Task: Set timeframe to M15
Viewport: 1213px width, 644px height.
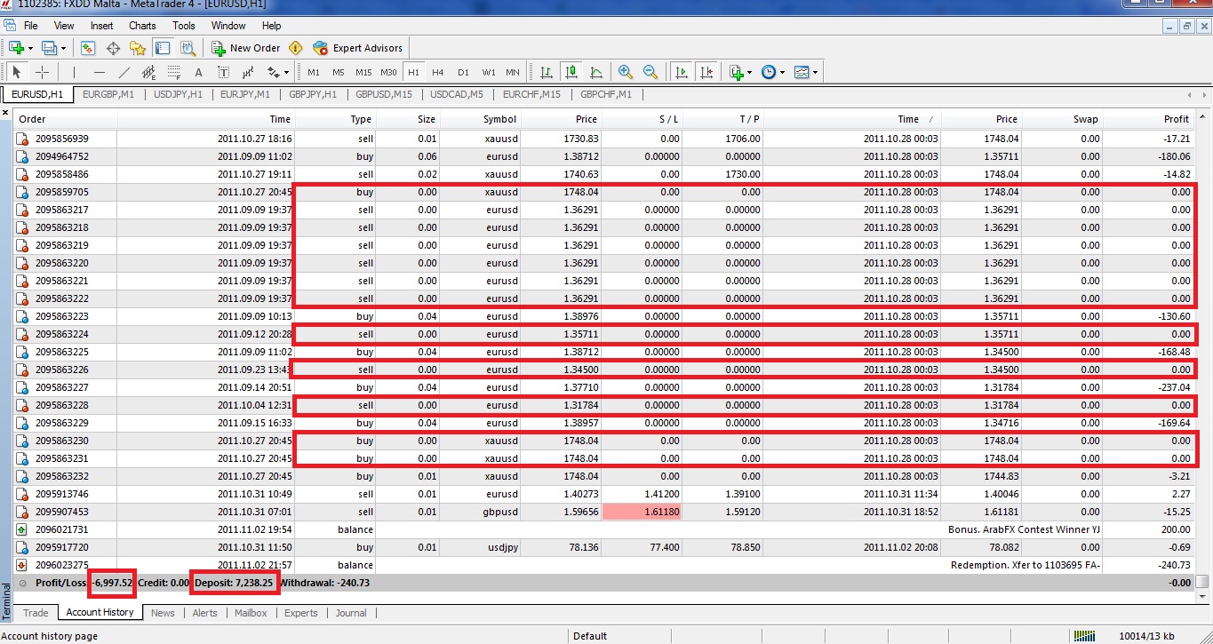Action: click(x=363, y=72)
